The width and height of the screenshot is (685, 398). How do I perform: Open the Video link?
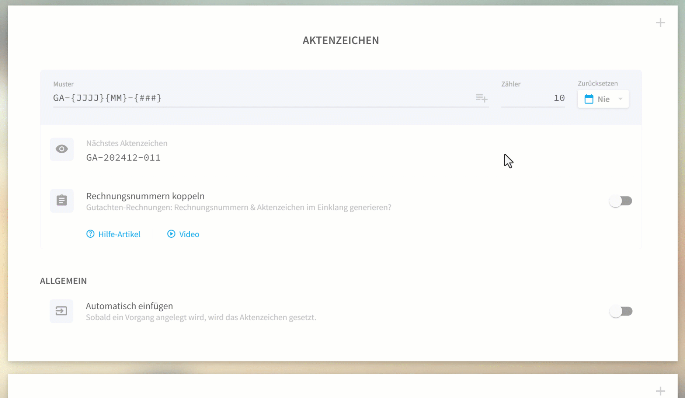[183, 234]
